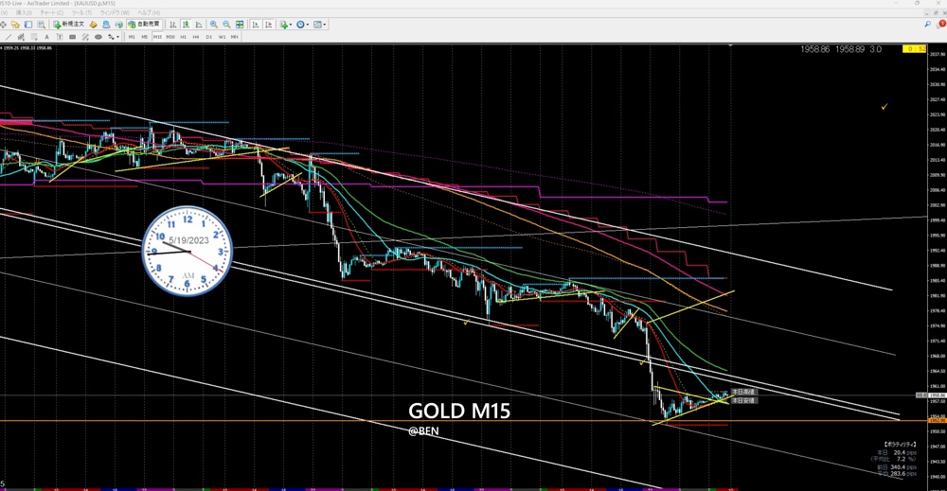Select the candlestick chart icon
Screen dimensions: 947x491
pos(186,25)
